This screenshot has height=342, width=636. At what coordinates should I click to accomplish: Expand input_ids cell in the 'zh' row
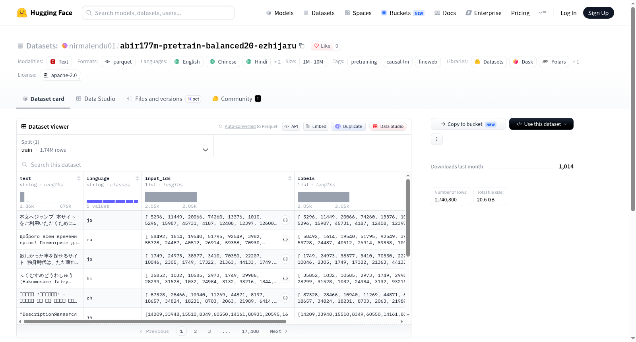click(285, 298)
